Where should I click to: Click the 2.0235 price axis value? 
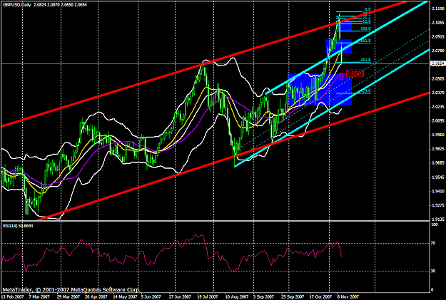[438, 107]
